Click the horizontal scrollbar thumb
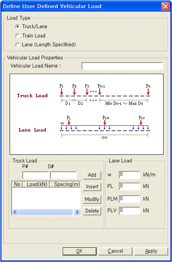 pyautogui.click(x=45, y=212)
